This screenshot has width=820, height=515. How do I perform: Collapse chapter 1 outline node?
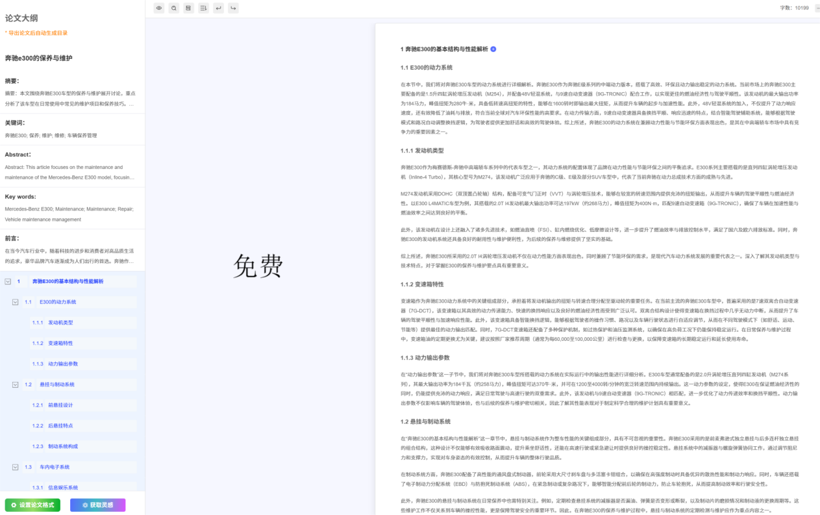8,281
